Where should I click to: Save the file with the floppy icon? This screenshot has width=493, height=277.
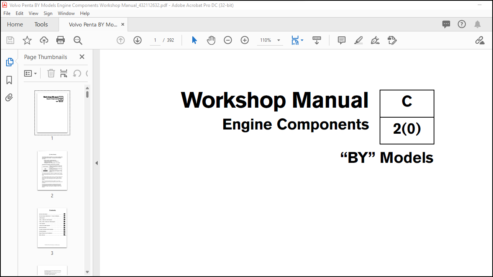[10, 40]
